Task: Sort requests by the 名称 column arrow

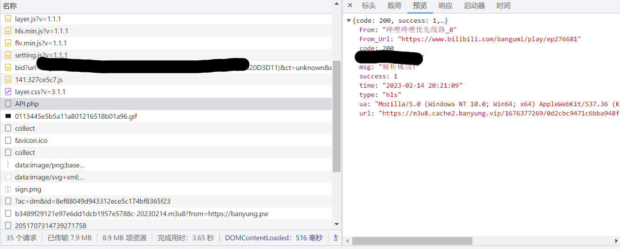Action: 337,4
